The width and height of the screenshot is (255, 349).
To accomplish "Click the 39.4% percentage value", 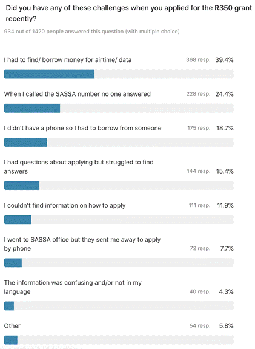I will 224,60.
